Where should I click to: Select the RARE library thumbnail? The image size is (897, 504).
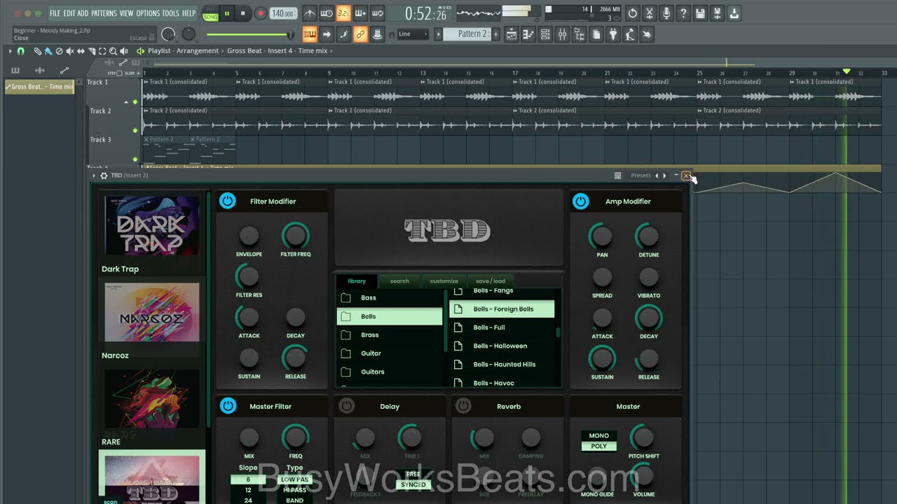pyautogui.click(x=151, y=399)
